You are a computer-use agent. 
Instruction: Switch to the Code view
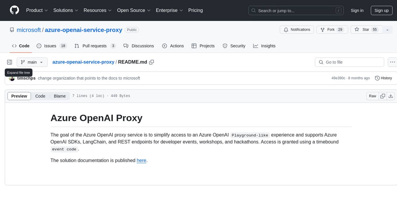click(40, 96)
